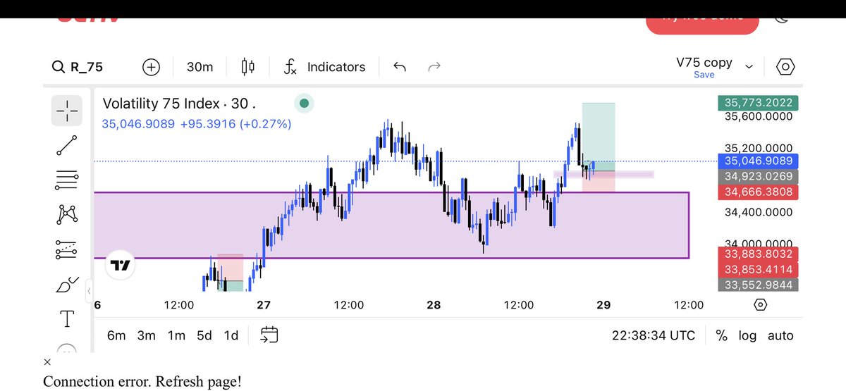Click the Try free demo button
The width and height of the screenshot is (846, 391).
pyautogui.click(x=702, y=20)
